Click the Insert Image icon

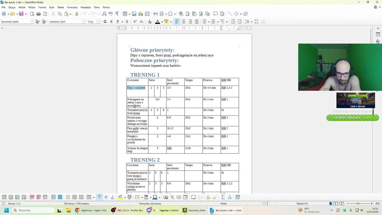point(134,14)
